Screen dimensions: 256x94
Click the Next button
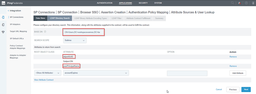pos(246,90)
